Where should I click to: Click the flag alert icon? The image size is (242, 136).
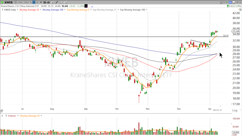tap(225, 2)
